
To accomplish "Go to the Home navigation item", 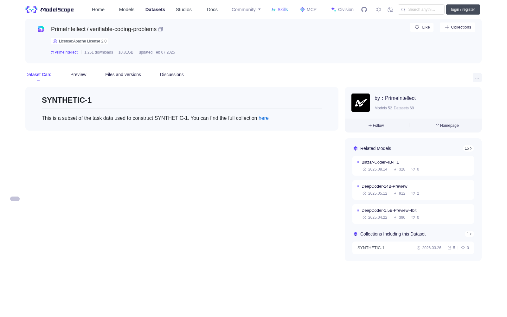I will pos(98,10).
